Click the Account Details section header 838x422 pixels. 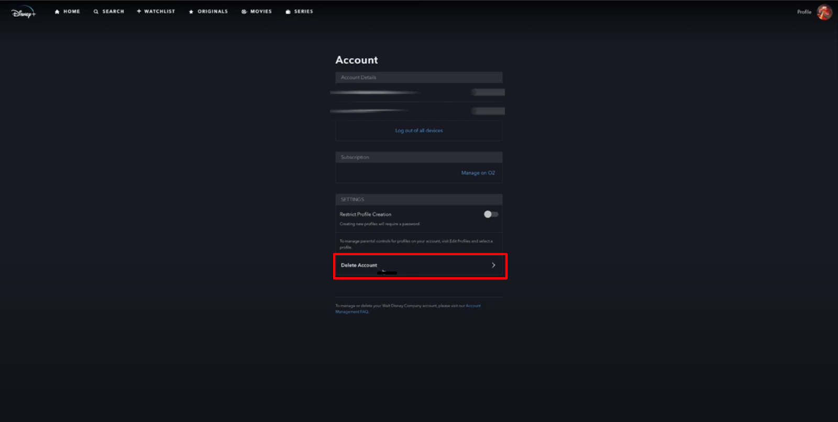click(419, 77)
